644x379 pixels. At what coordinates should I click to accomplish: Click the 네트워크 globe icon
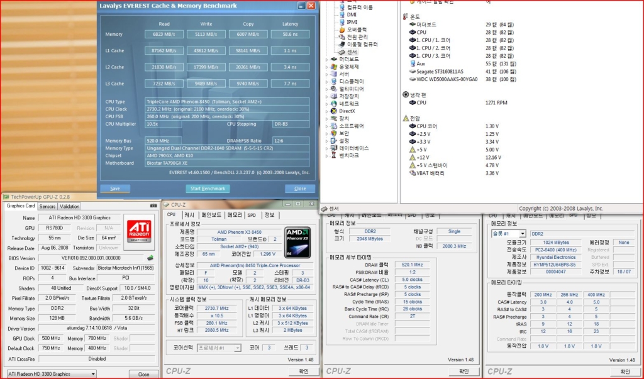pos(334,104)
